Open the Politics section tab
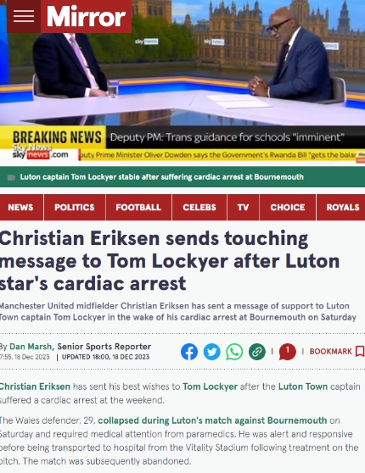The width and height of the screenshot is (365, 473). tap(75, 208)
